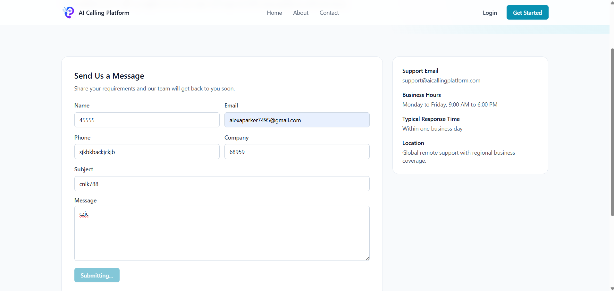Open the Contact navigation link
Viewport: 614px width, 291px height.
329,13
